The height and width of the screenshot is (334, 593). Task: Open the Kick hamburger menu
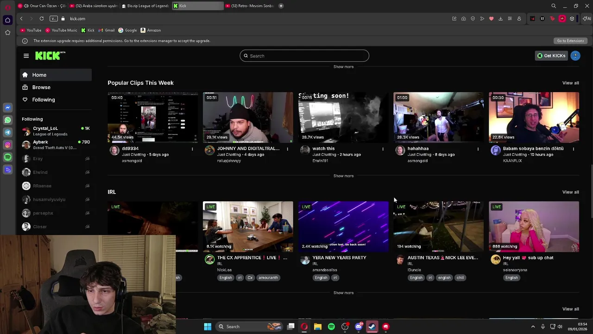[x=26, y=56]
